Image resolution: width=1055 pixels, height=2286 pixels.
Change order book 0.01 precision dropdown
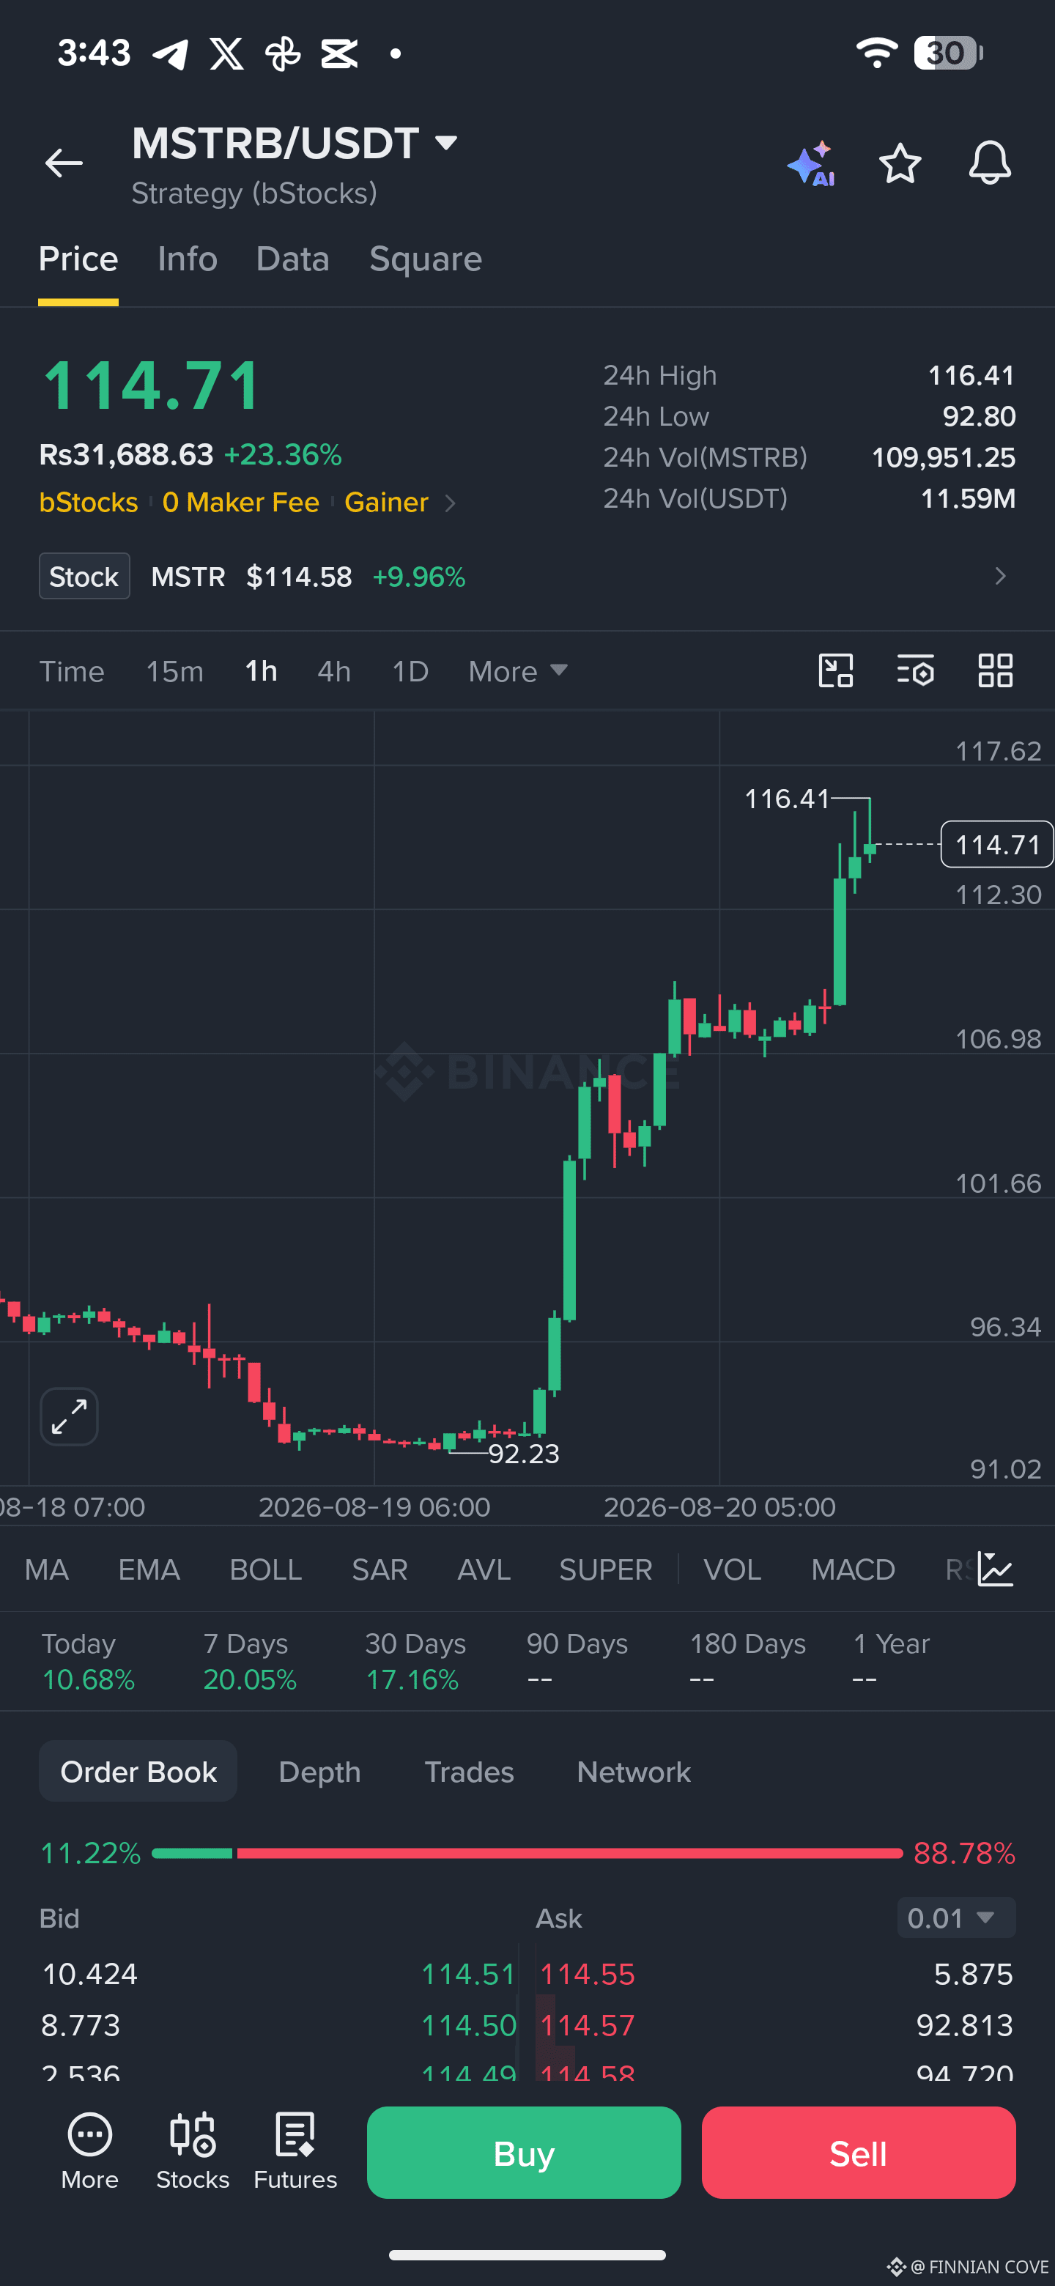(955, 1917)
